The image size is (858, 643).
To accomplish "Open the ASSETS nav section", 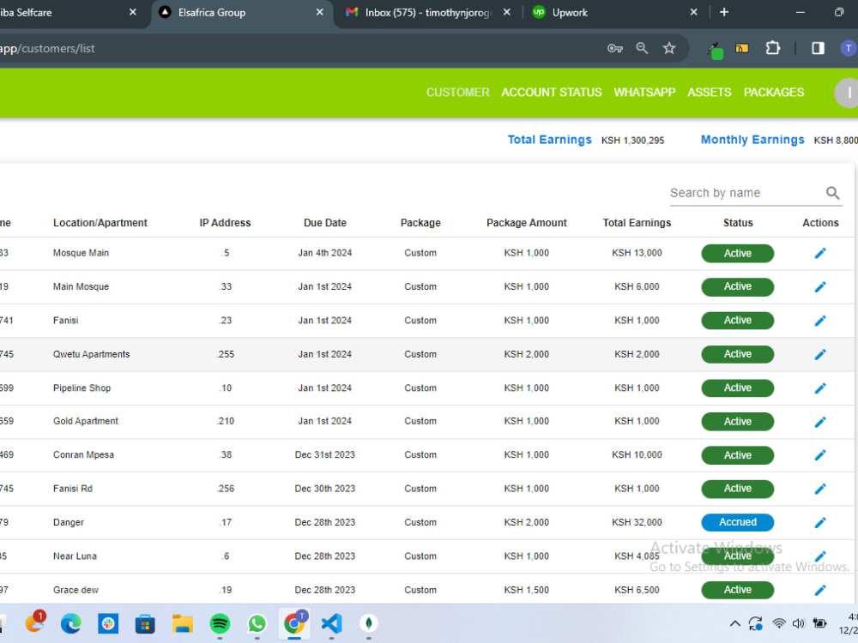I will (x=710, y=93).
